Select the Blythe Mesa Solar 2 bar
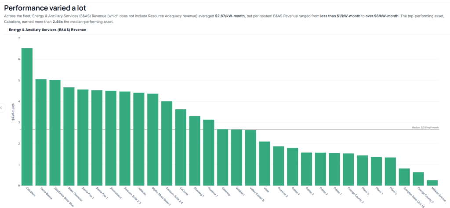Viewport: 450px width, 208px height. pos(152,140)
